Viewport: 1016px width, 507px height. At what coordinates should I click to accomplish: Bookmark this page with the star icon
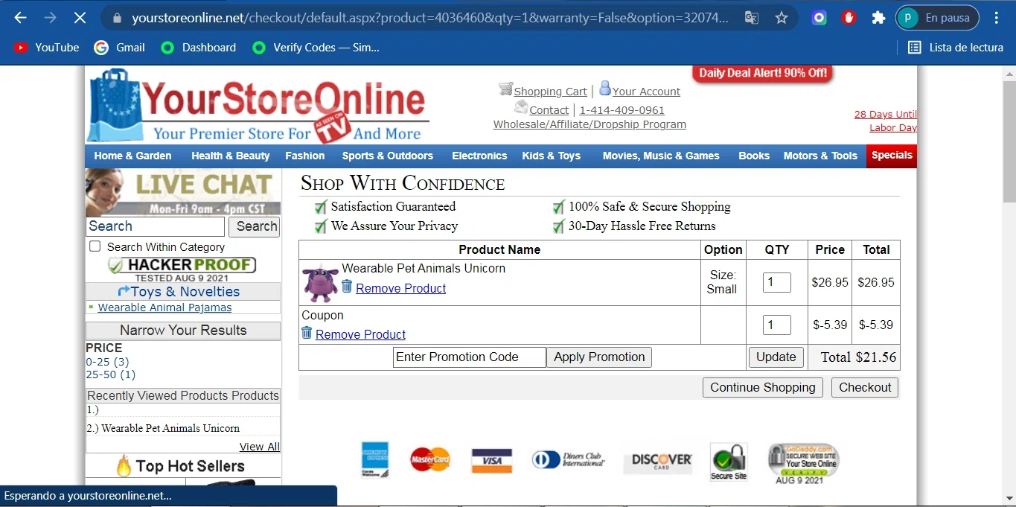pyautogui.click(x=782, y=18)
